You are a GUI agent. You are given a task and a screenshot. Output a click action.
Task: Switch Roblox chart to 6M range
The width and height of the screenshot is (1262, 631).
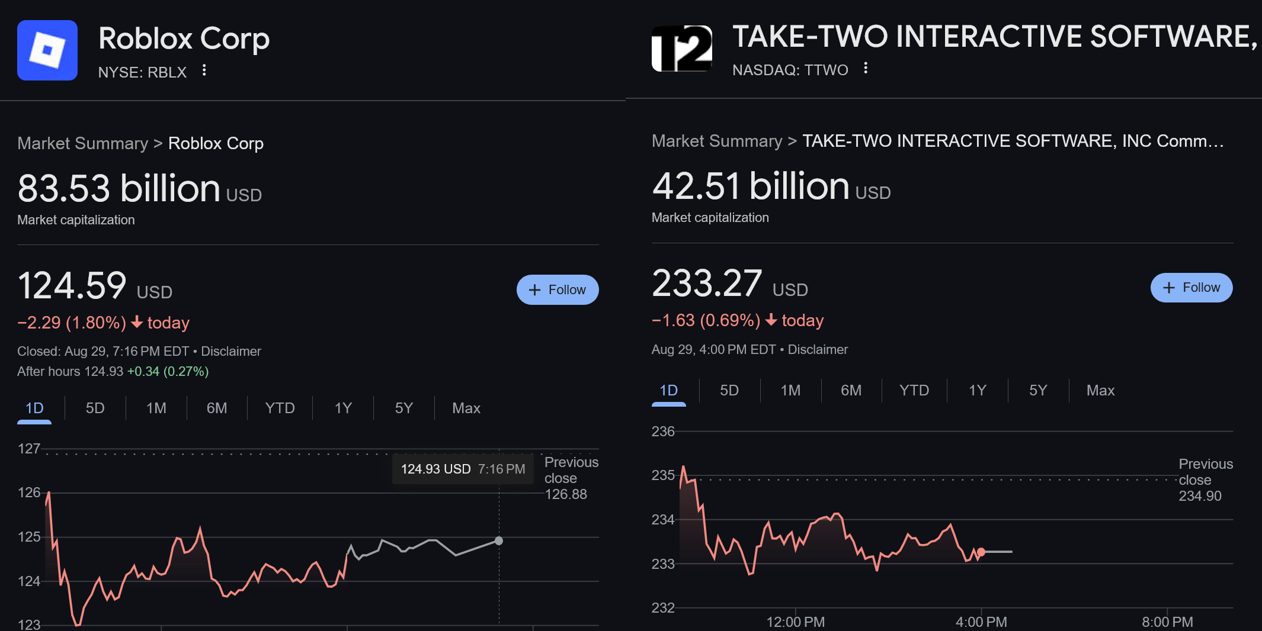coord(217,408)
